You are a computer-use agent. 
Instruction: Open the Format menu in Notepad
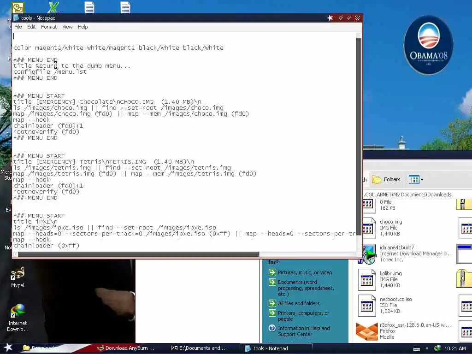(49, 27)
